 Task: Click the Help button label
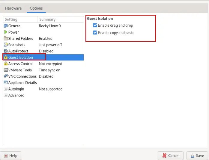point(13,156)
